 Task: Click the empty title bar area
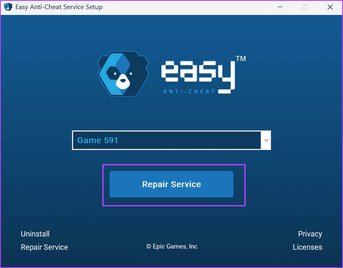(x=187, y=7)
